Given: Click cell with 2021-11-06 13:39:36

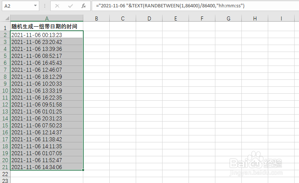Looking at the screenshot, I should click(x=47, y=49).
